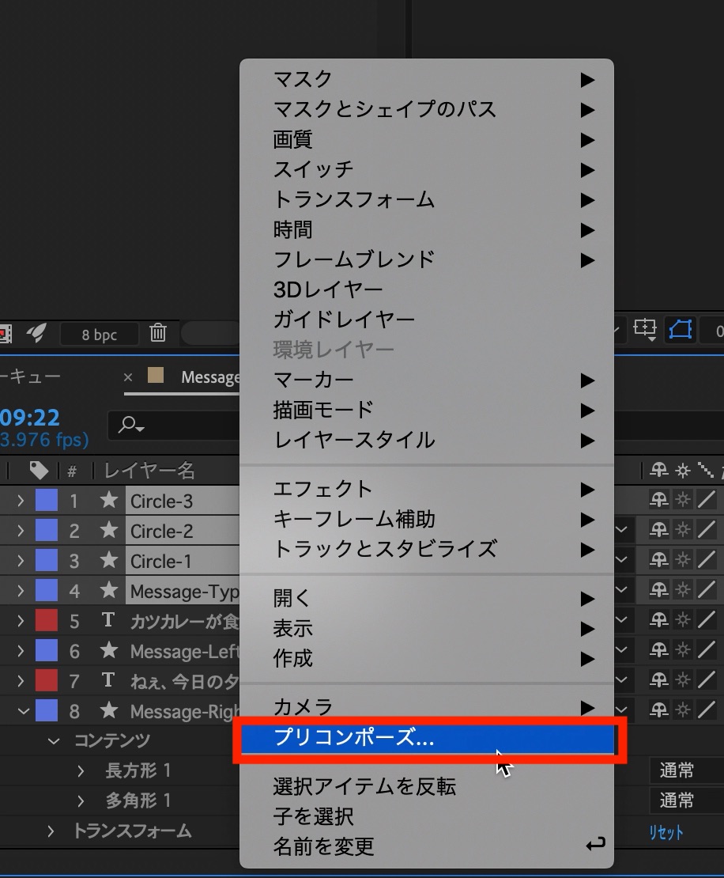The width and height of the screenshot is (724, 878).
Task: Open the 画質 submenu
Action: click(426, 140)
